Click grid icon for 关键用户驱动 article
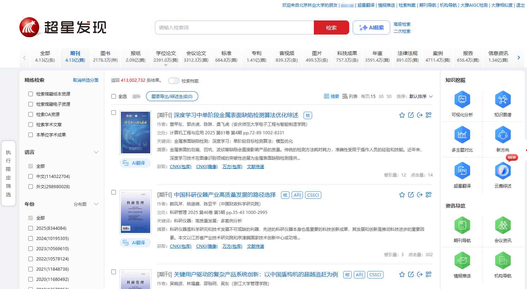The width and height of the screenshot is (527, 289). 429,275
